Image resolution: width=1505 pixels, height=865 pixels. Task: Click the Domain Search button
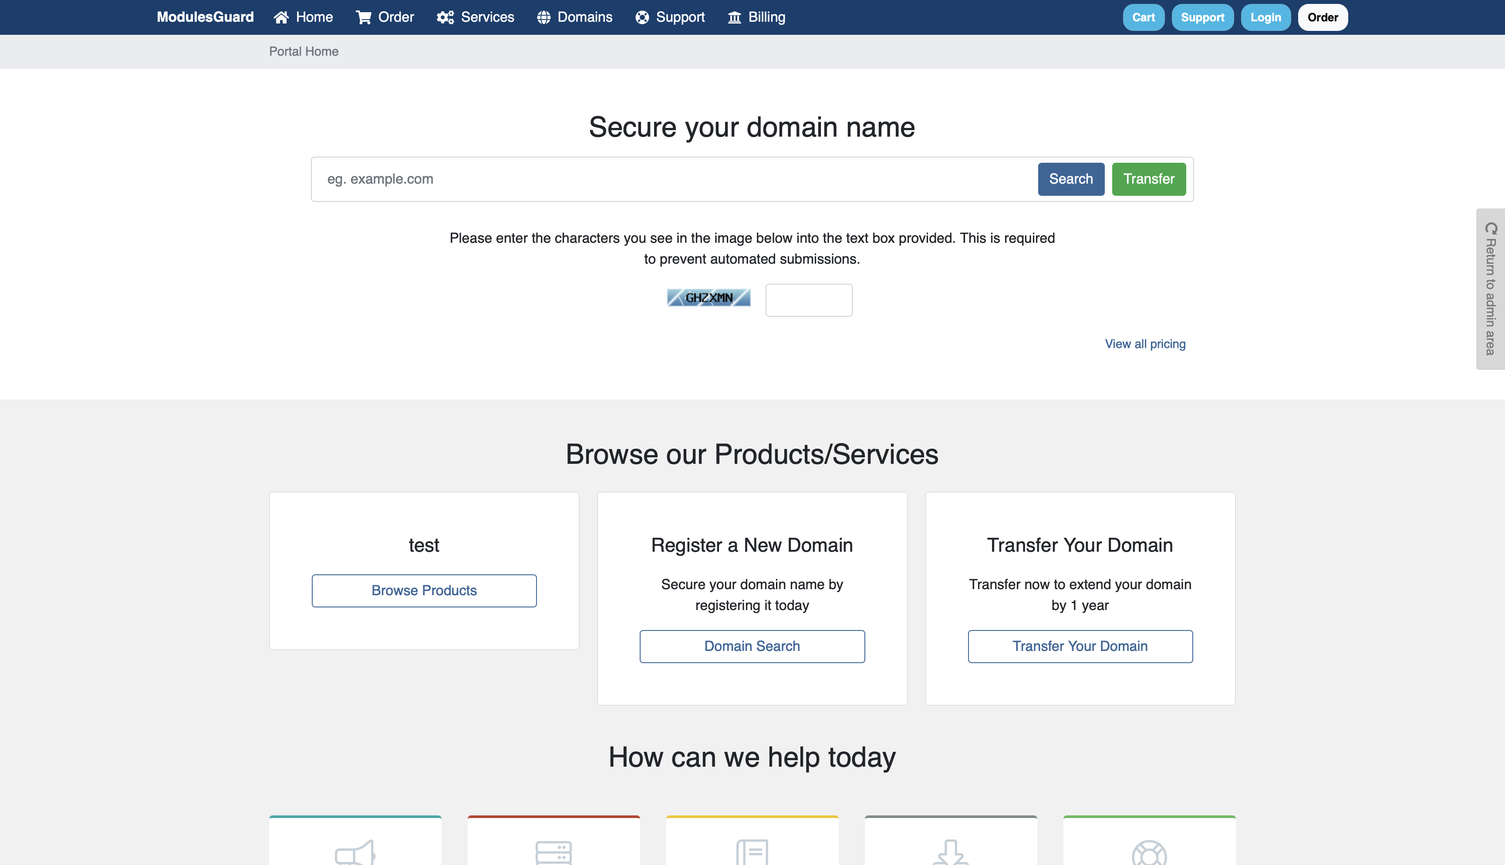pos(752,647)
